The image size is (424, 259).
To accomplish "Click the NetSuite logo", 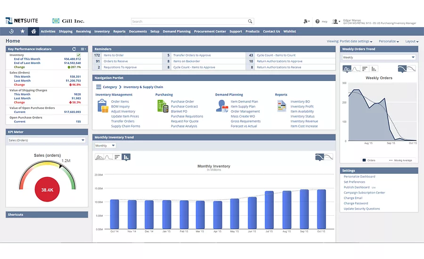I will coord(22,21).
